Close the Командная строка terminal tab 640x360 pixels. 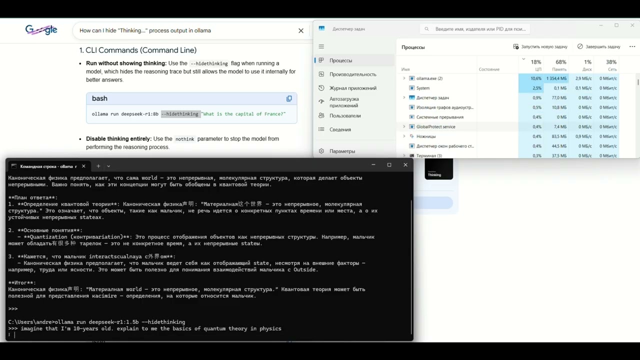(83, 166)
